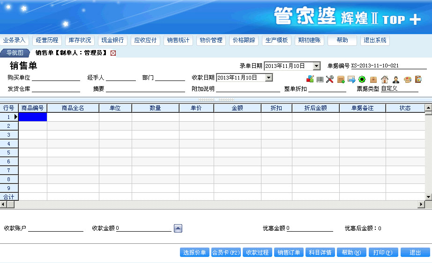Open the 应收应付 menu
The width and height of the screenshot is (432, 263).
(x=145, y=40)
